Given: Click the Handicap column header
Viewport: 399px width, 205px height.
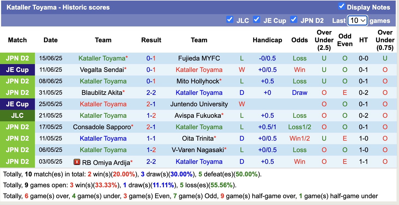Looking at the screenshot, I should coord(267,40).
